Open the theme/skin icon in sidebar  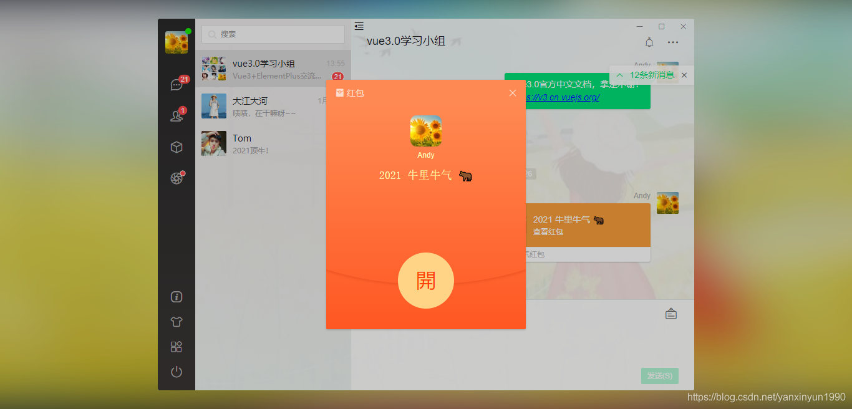(x=176, y=322)
